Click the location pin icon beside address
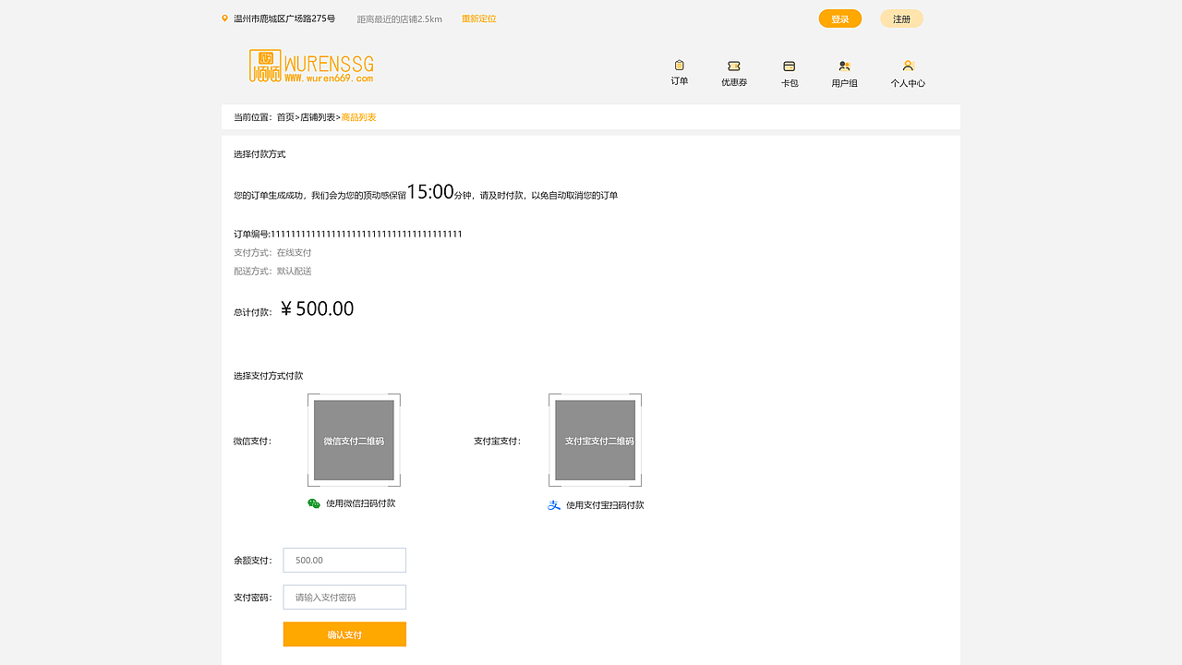Viewport: 1182px width, 665px height. point(224,18)
